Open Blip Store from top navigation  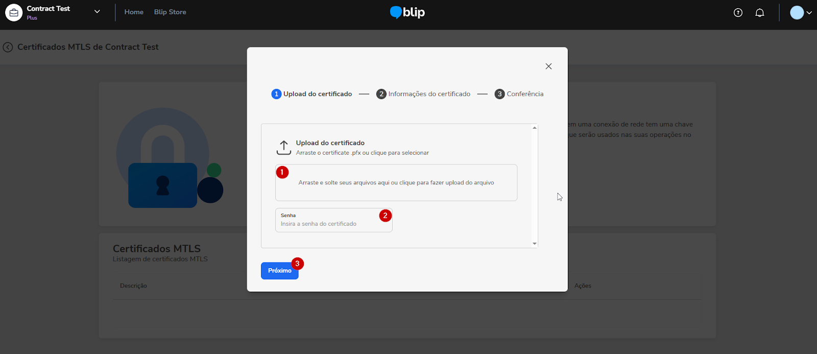pos(170,12)
